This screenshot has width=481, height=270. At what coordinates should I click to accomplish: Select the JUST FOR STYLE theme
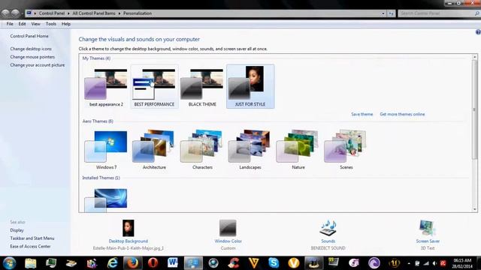pyautogui.click(x=250, y=87)
